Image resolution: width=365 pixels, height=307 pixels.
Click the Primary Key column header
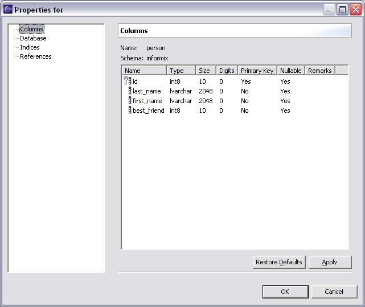pyautogui.click(x=257, y=71)
